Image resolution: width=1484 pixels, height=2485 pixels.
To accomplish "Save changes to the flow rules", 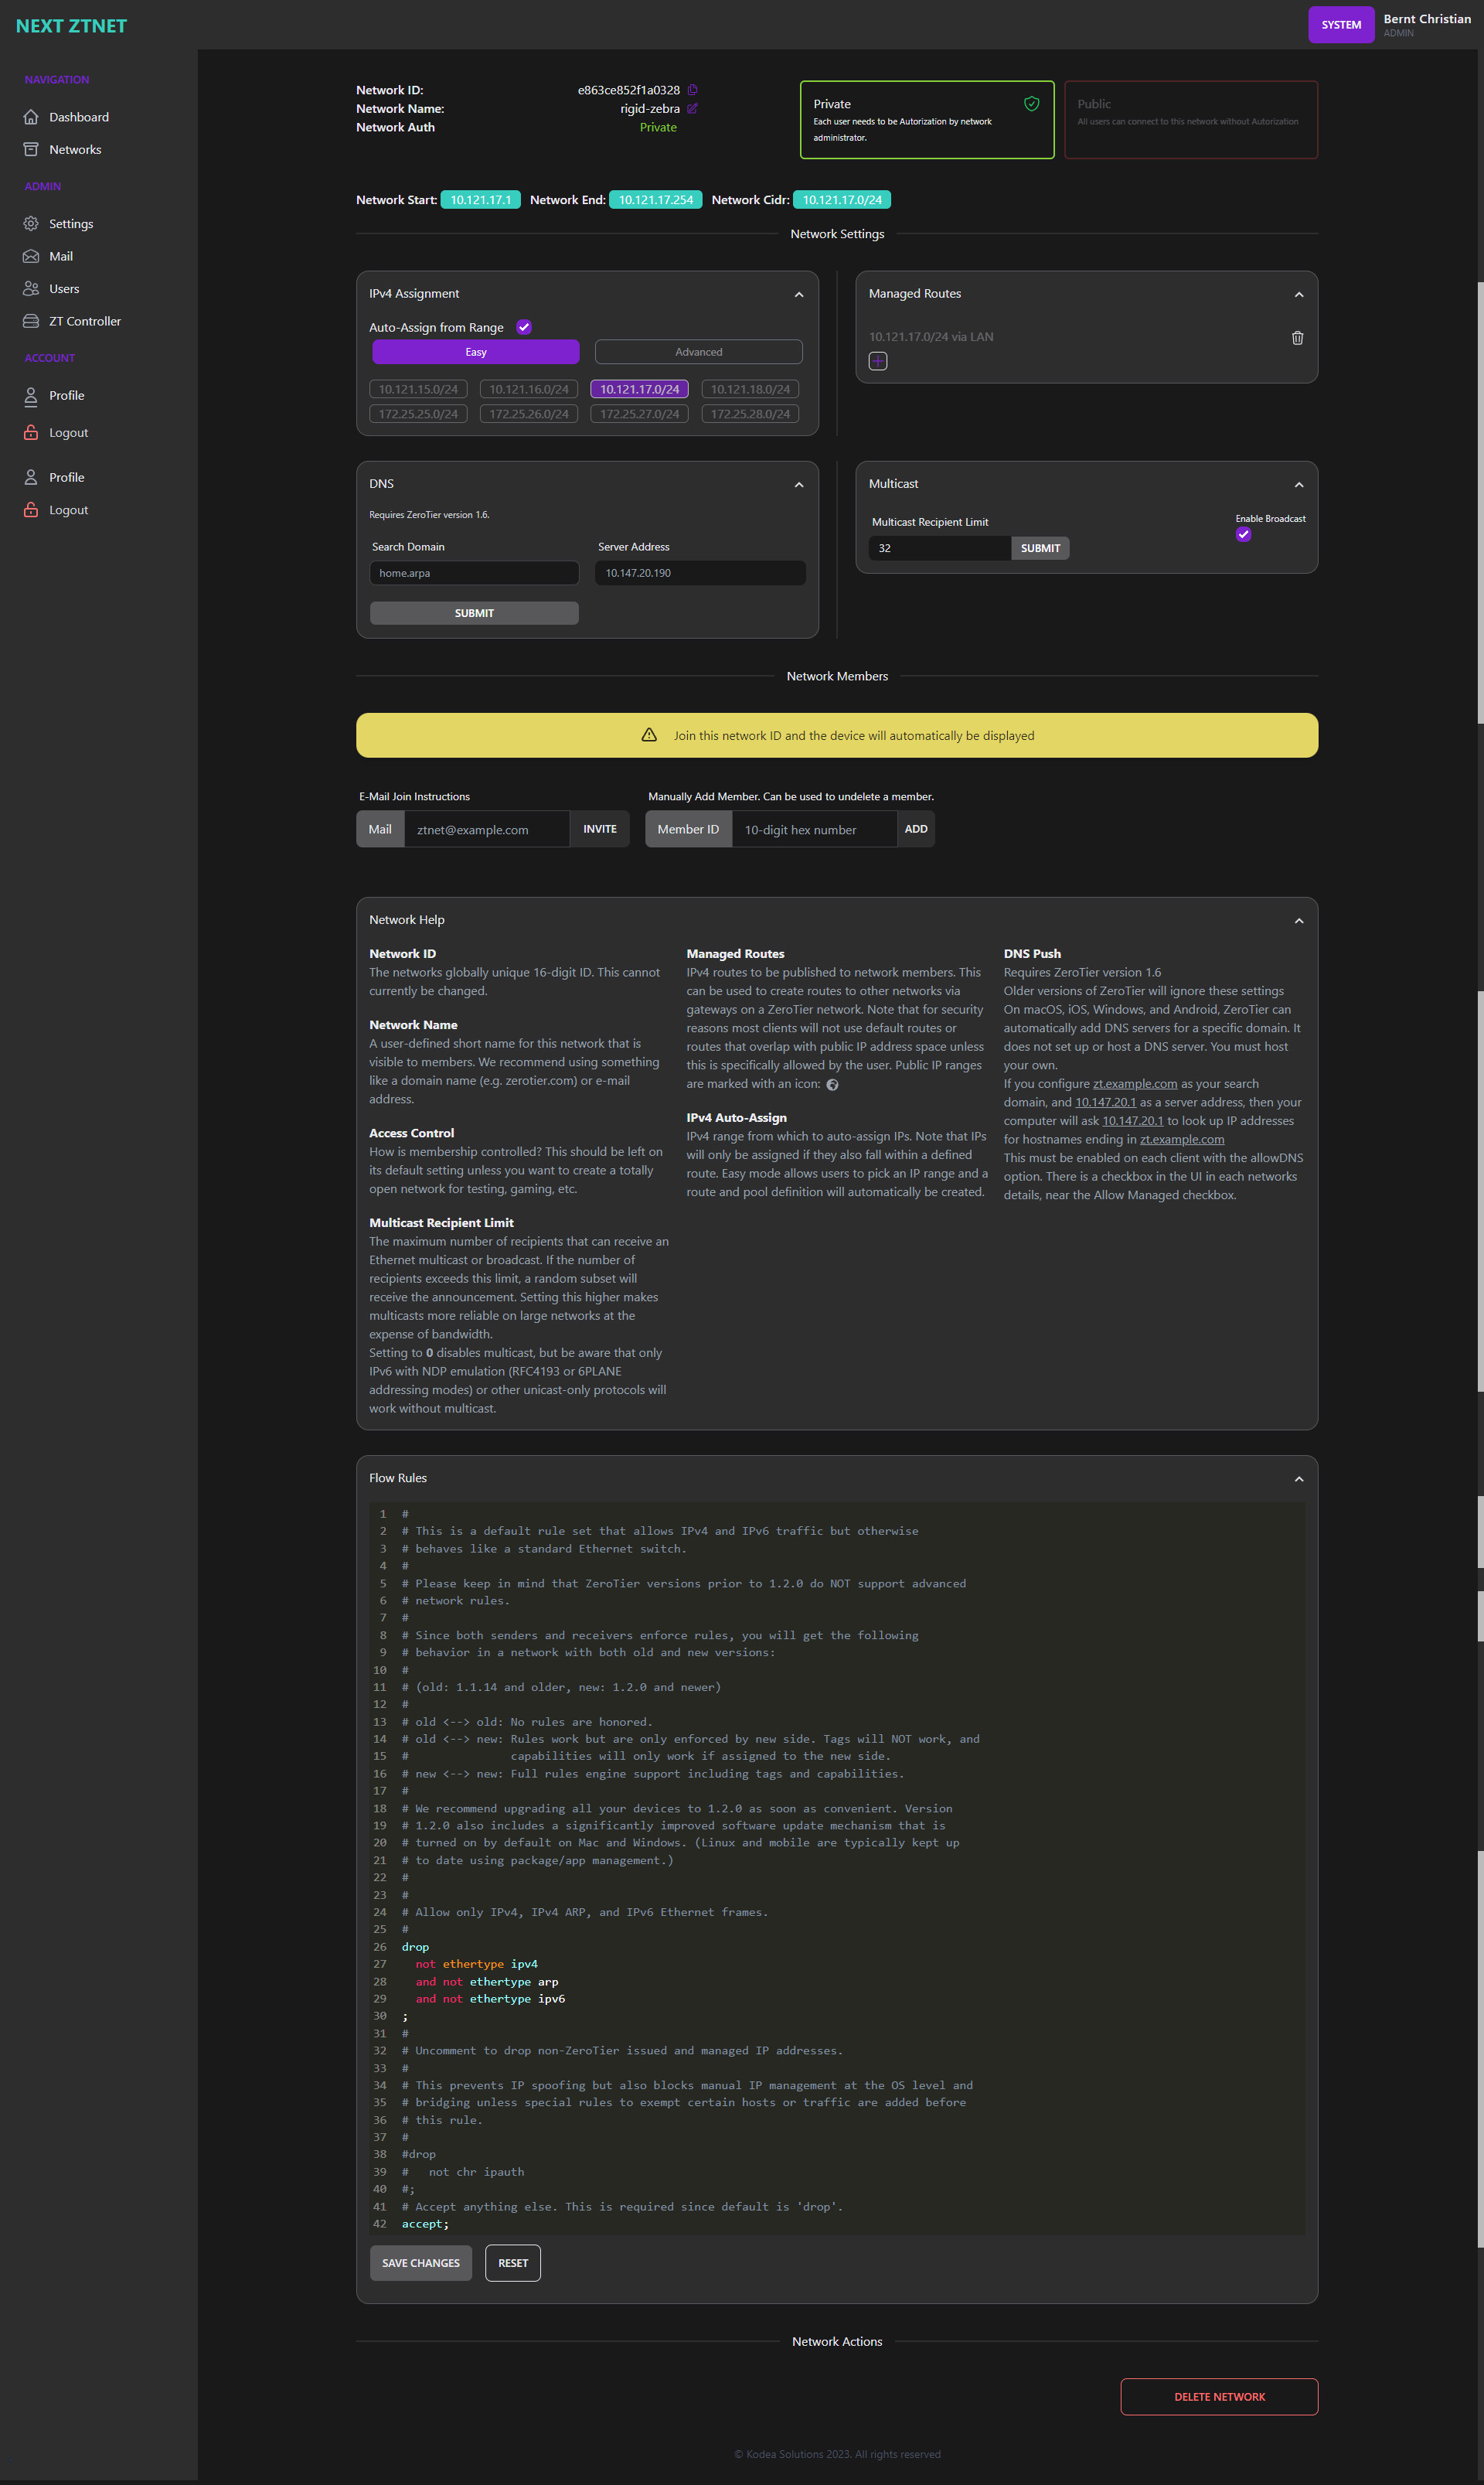I will coord(421,2263).
